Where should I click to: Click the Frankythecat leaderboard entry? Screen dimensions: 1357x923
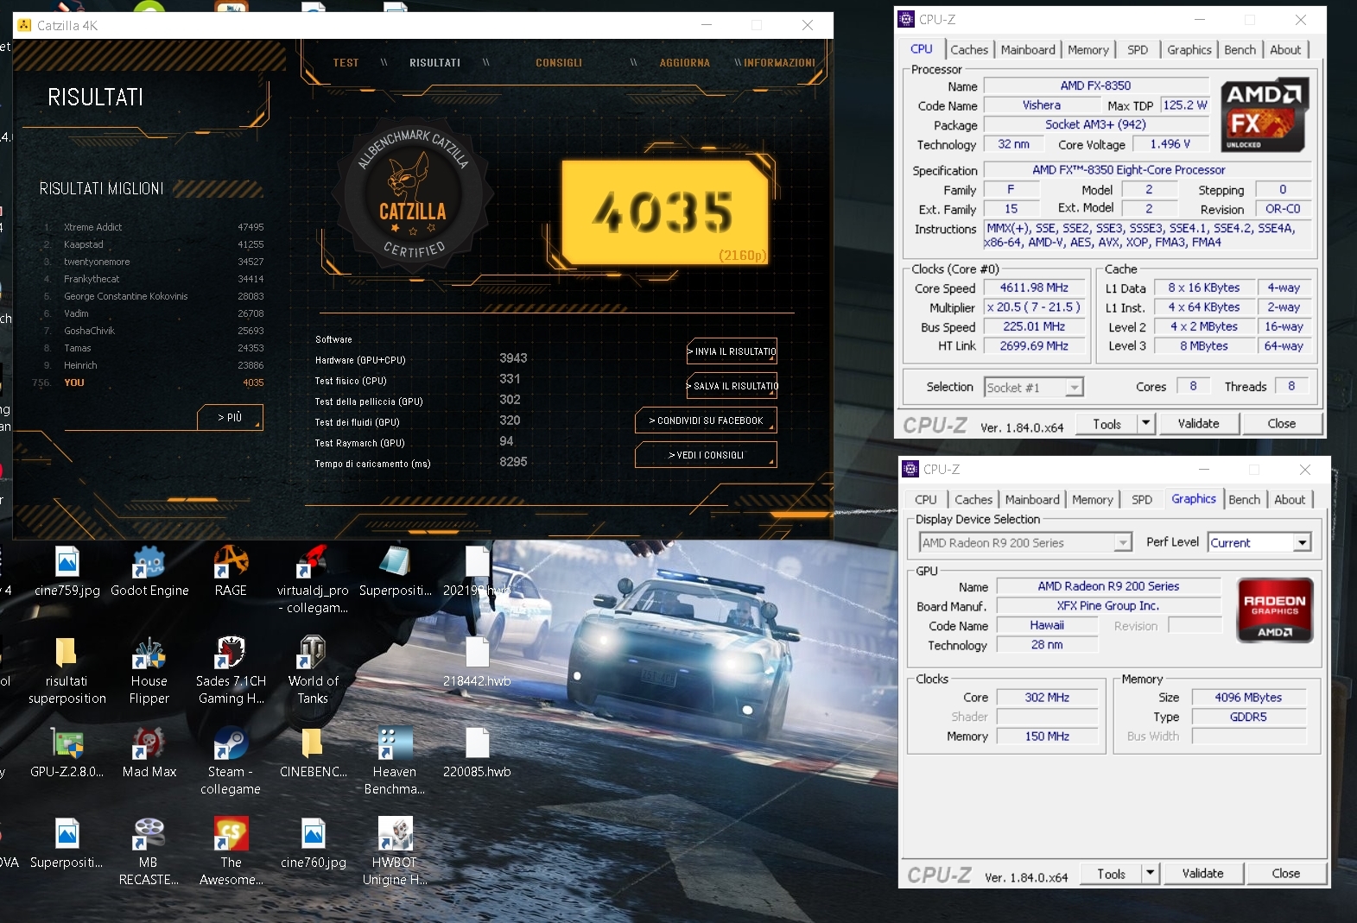[154, 279]
